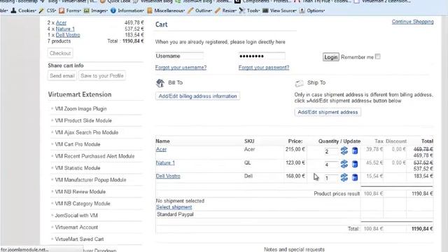Focus the Username input field

click(x=179, y=56)
